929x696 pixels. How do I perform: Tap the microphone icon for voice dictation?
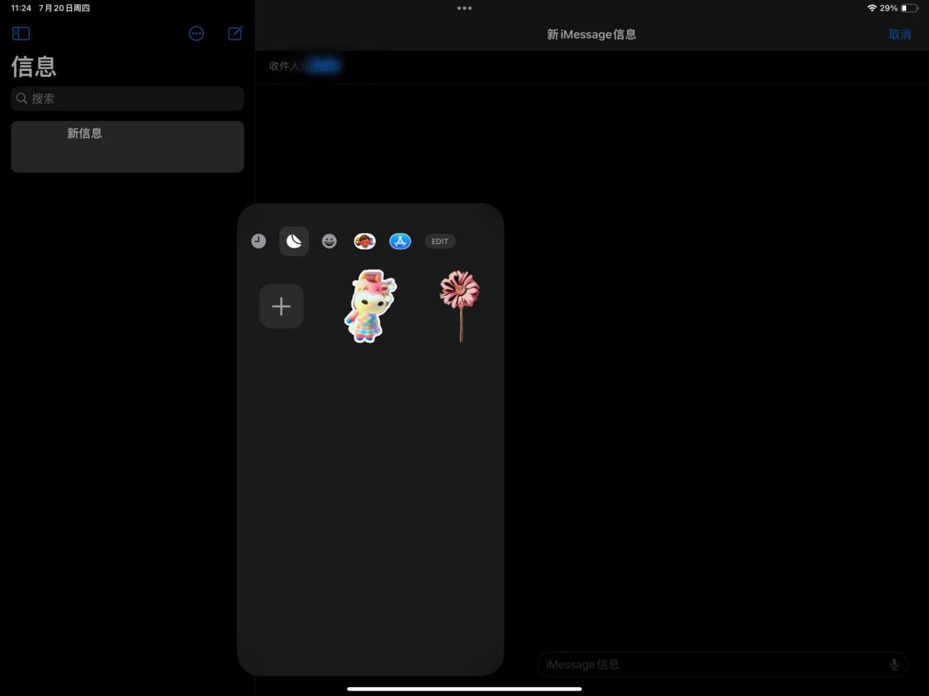(x=894, y=664)
